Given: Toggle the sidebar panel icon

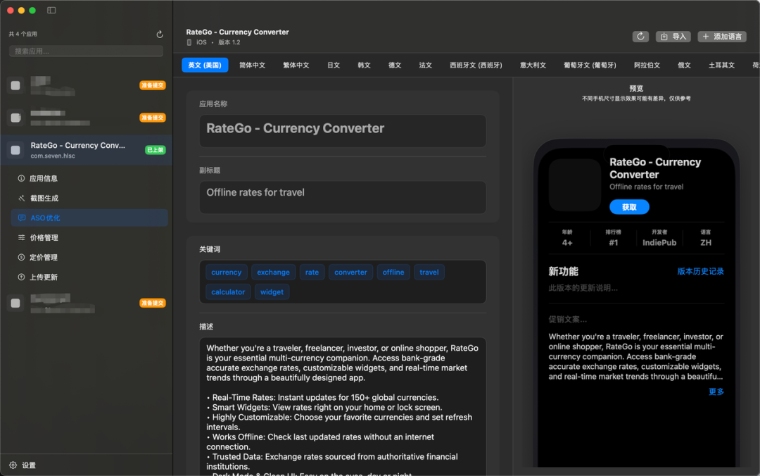Looking at the screenshot, I should click(x=51, y=10).
